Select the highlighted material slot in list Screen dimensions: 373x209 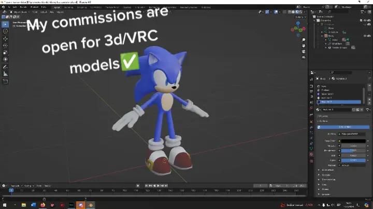(339, 102)
